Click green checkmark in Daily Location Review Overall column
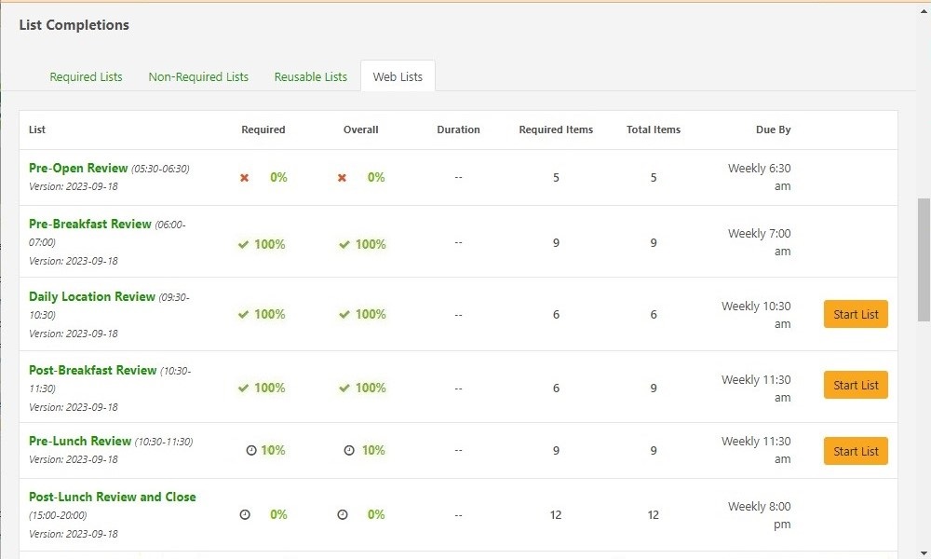Image resolution: width=931 pixels, height=559 pixels. [x=344, y=315]
